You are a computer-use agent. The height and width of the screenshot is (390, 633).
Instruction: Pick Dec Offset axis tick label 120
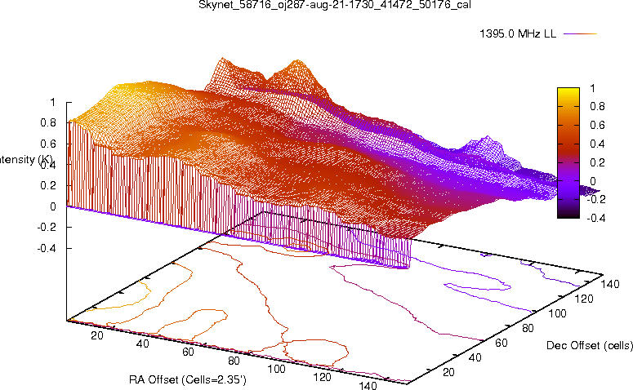point(584,299)
